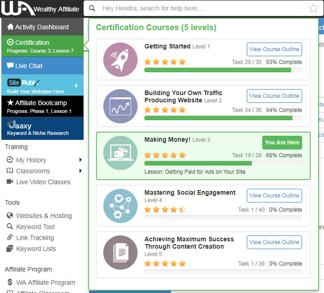Click the Mastering Social Engagement empty progress bar
This screenshot has width=324, height=293.
pos(223,218)
